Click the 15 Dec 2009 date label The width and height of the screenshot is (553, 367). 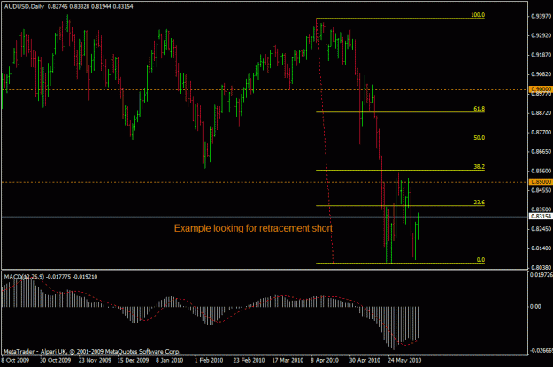pos(133,360)
